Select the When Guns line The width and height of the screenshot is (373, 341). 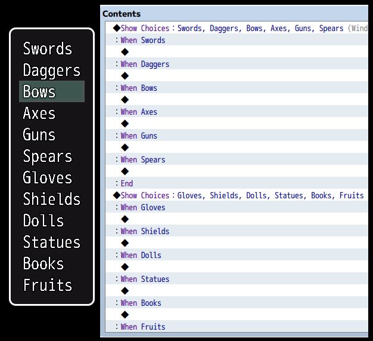click(237, 135)
